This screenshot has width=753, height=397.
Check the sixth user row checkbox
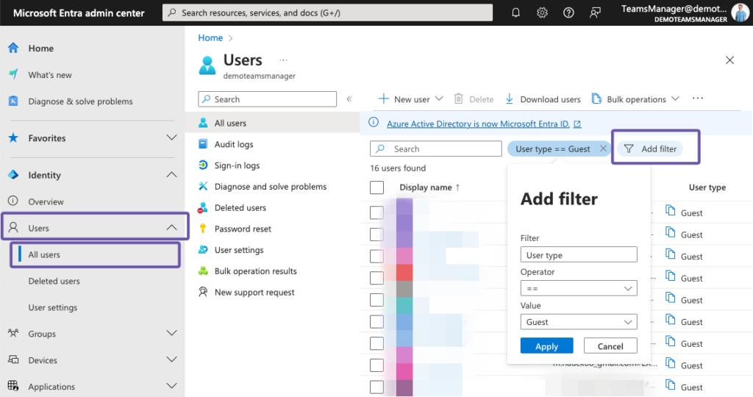click(377, 321)
